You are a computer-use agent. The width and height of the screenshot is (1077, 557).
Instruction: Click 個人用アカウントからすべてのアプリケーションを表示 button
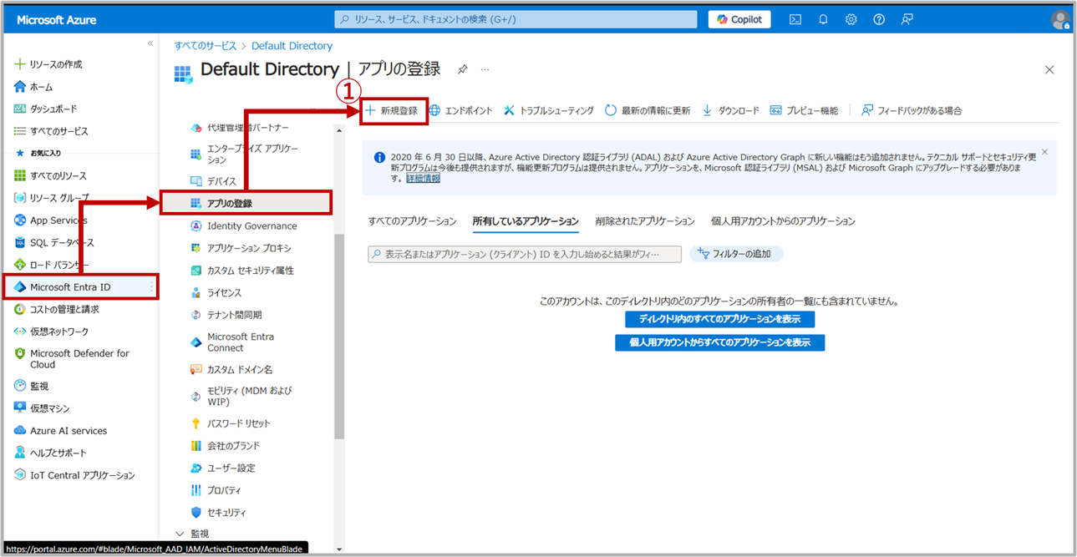click(x=719, y=342)
